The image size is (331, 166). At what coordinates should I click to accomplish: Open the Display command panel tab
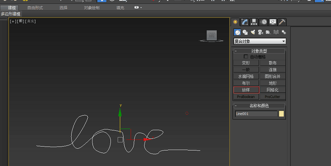[x=273, y=22]
